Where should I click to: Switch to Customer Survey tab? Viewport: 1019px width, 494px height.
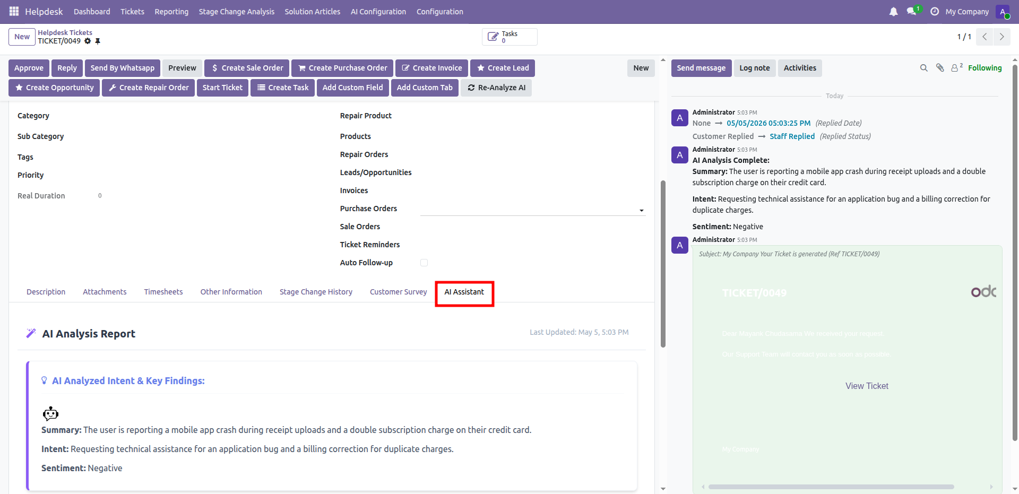point(399,292)
